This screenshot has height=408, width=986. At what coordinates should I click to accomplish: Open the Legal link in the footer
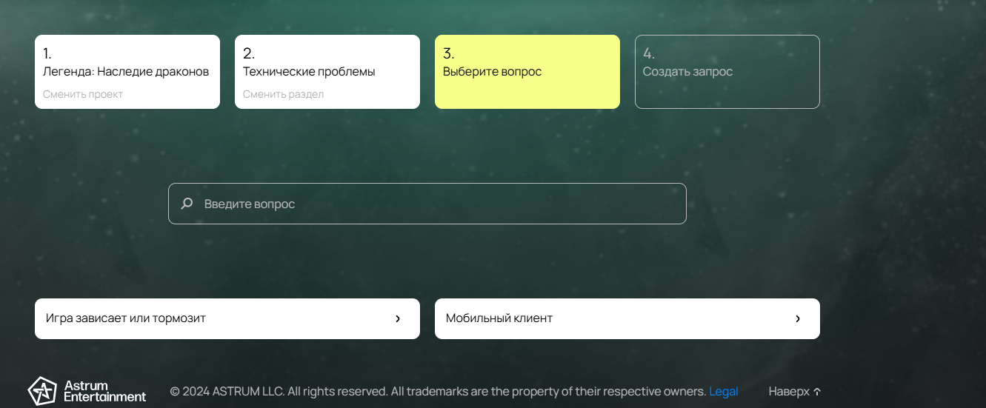tap(724, 391)
